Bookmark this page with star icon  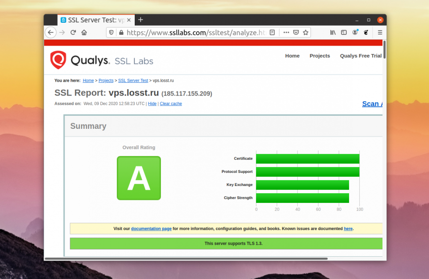click(306, 32)
